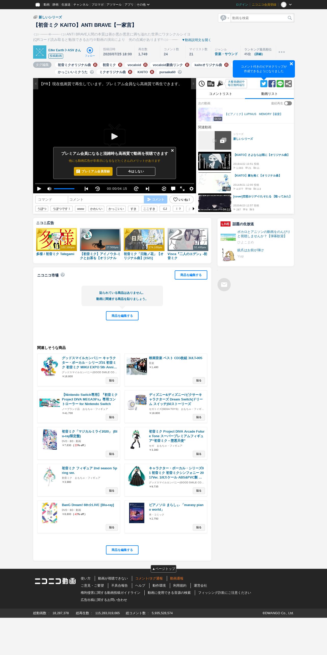Click プレミアム会員登録 button
The height and width of the screenshot is (655, 327).
click(x=93, y=171)
